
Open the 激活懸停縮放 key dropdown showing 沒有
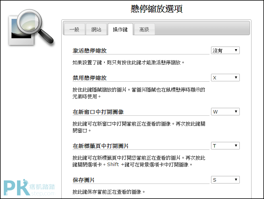pyautogui.click(x=225, y=50)
